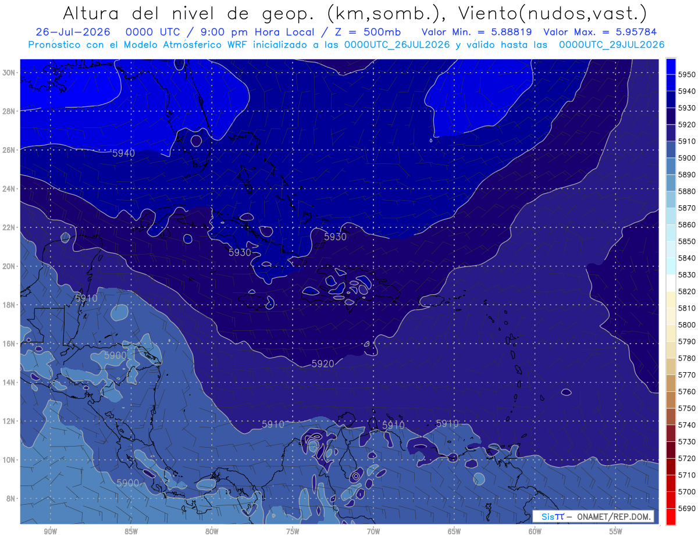
Task: Click the 5920 contour label on the map
Action: [x=323, y=363]
